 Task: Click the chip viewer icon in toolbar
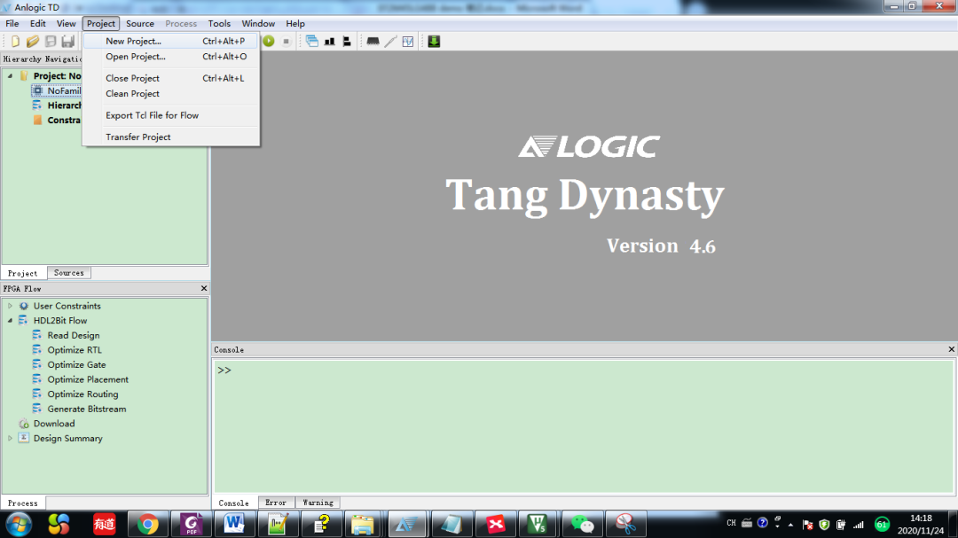[373, 42]
